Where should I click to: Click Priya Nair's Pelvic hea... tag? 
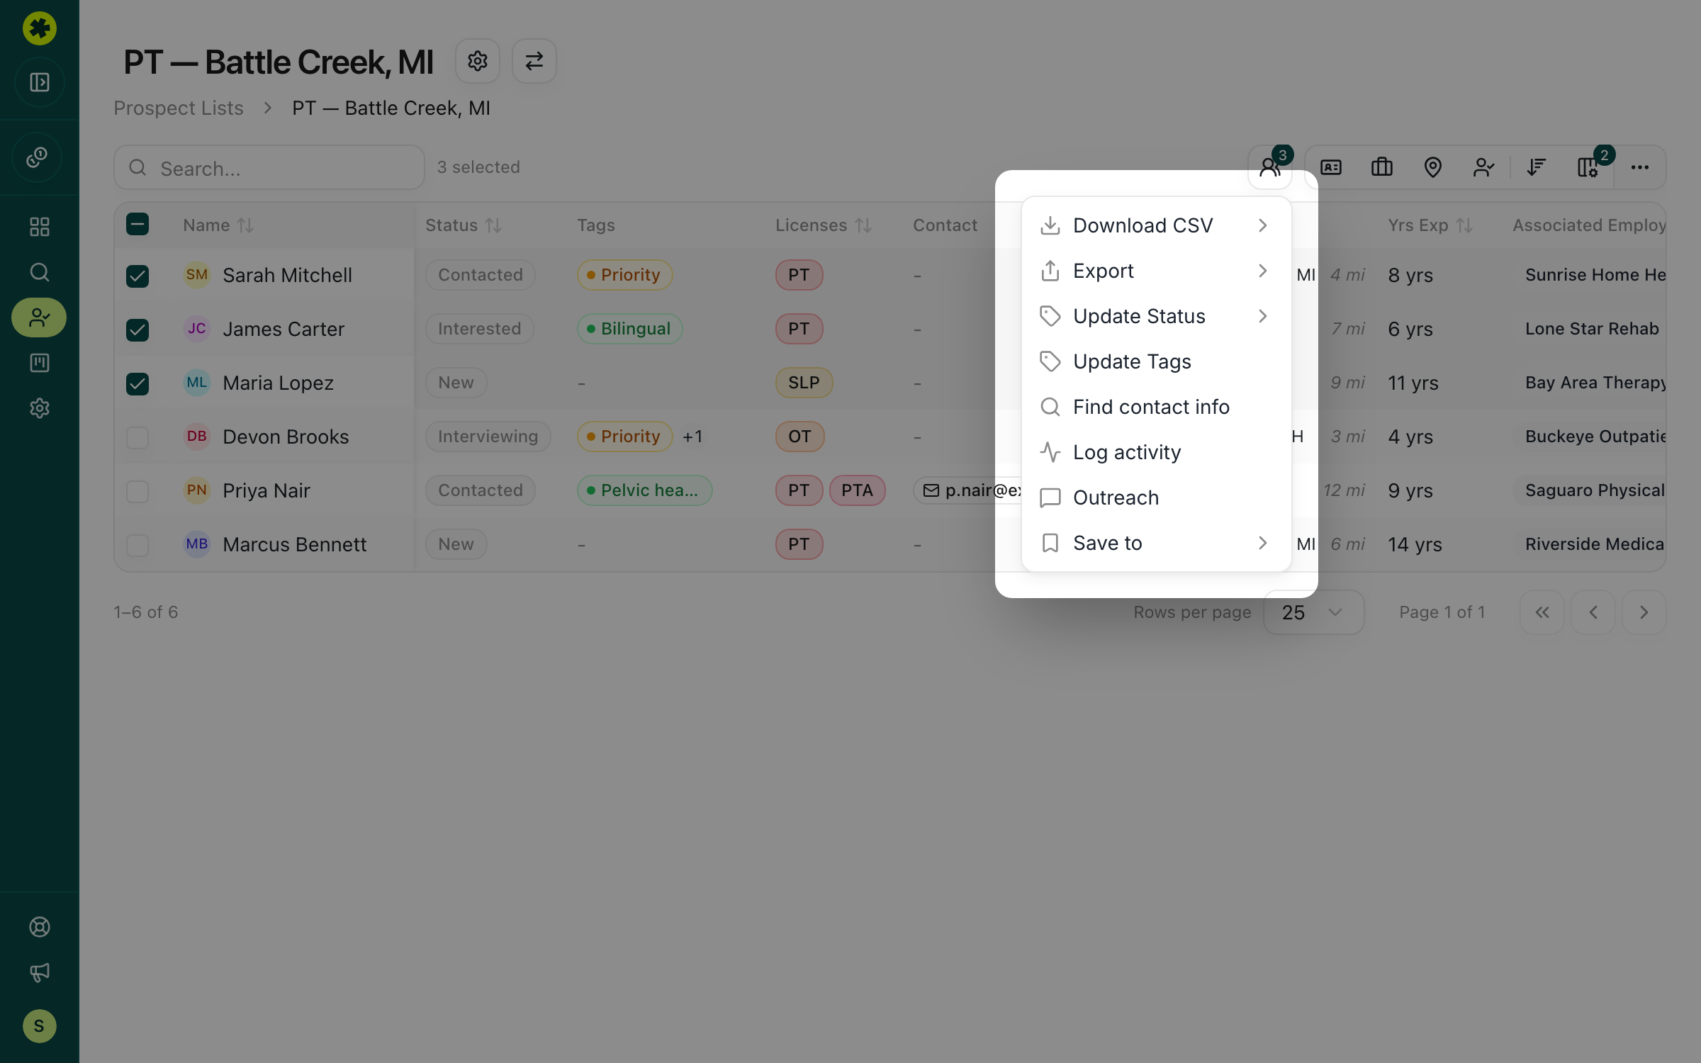point(644,490)
